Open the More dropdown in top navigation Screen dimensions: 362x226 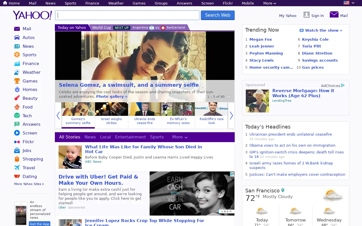(x=270, y=3)
